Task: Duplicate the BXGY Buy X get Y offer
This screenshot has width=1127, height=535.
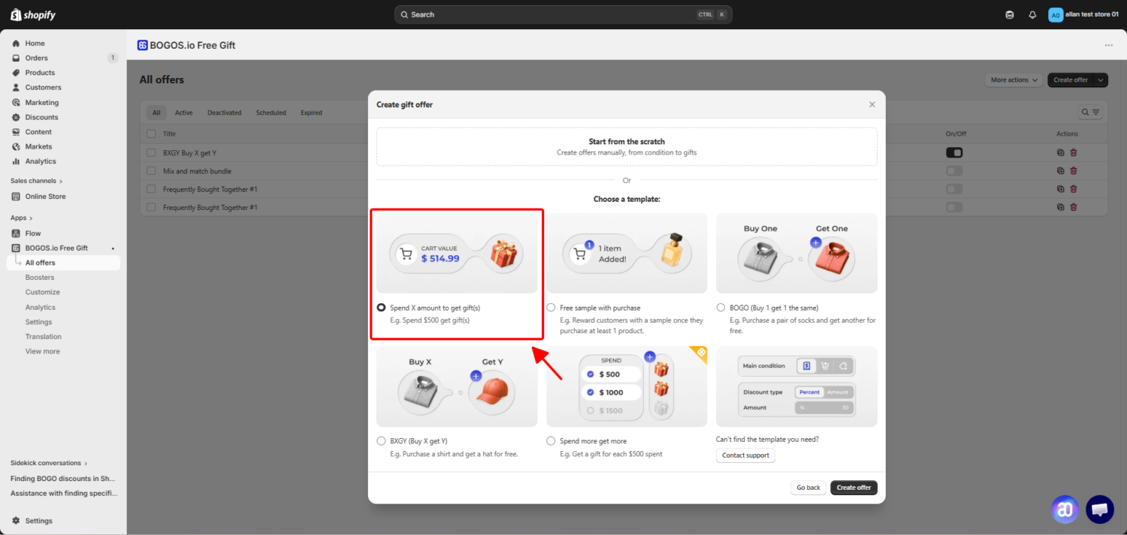Action: point(1060,152)
